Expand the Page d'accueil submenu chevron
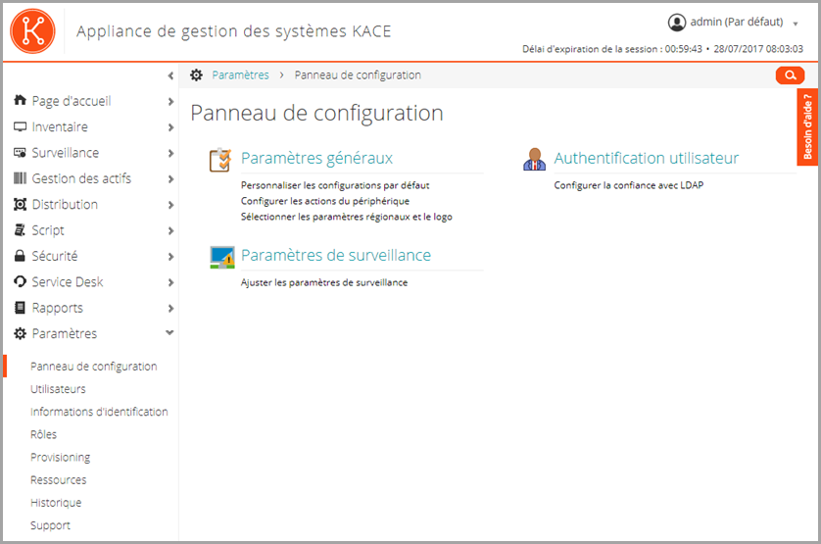Image resolution: width=821 pixels, height=544 pixels. [x=170, y=101]
